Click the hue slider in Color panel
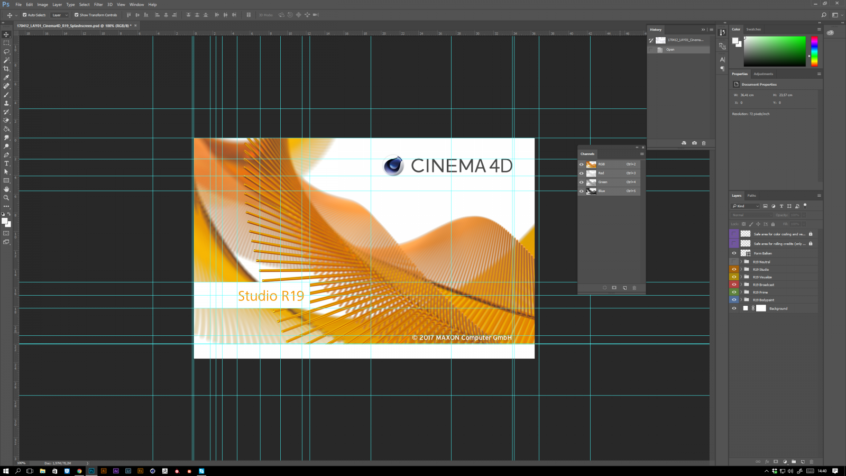 point(814,51)
